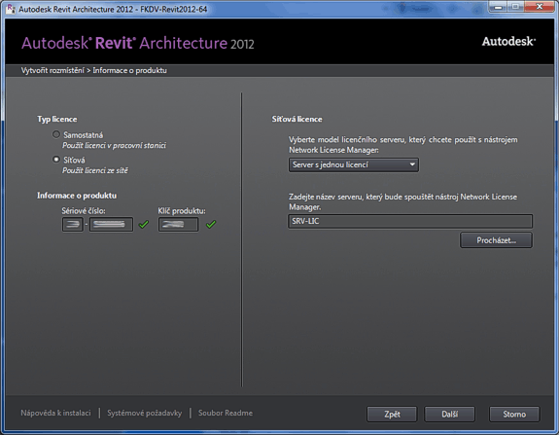The width and height of the screenshot is (559, 435).
Task: Select the Síťová license radio button
Action: pyautogui.click(x=56, y=160)
